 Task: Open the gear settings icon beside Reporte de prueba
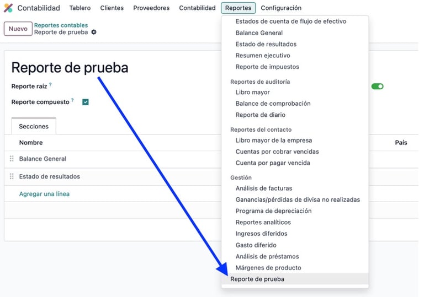tap(93, 32)
